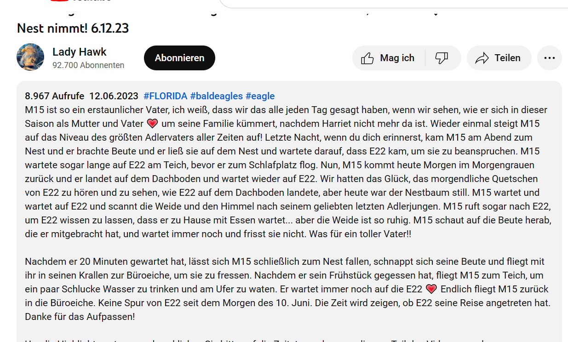Select the upload date 12.06.2023

click(x=114, y=96)
